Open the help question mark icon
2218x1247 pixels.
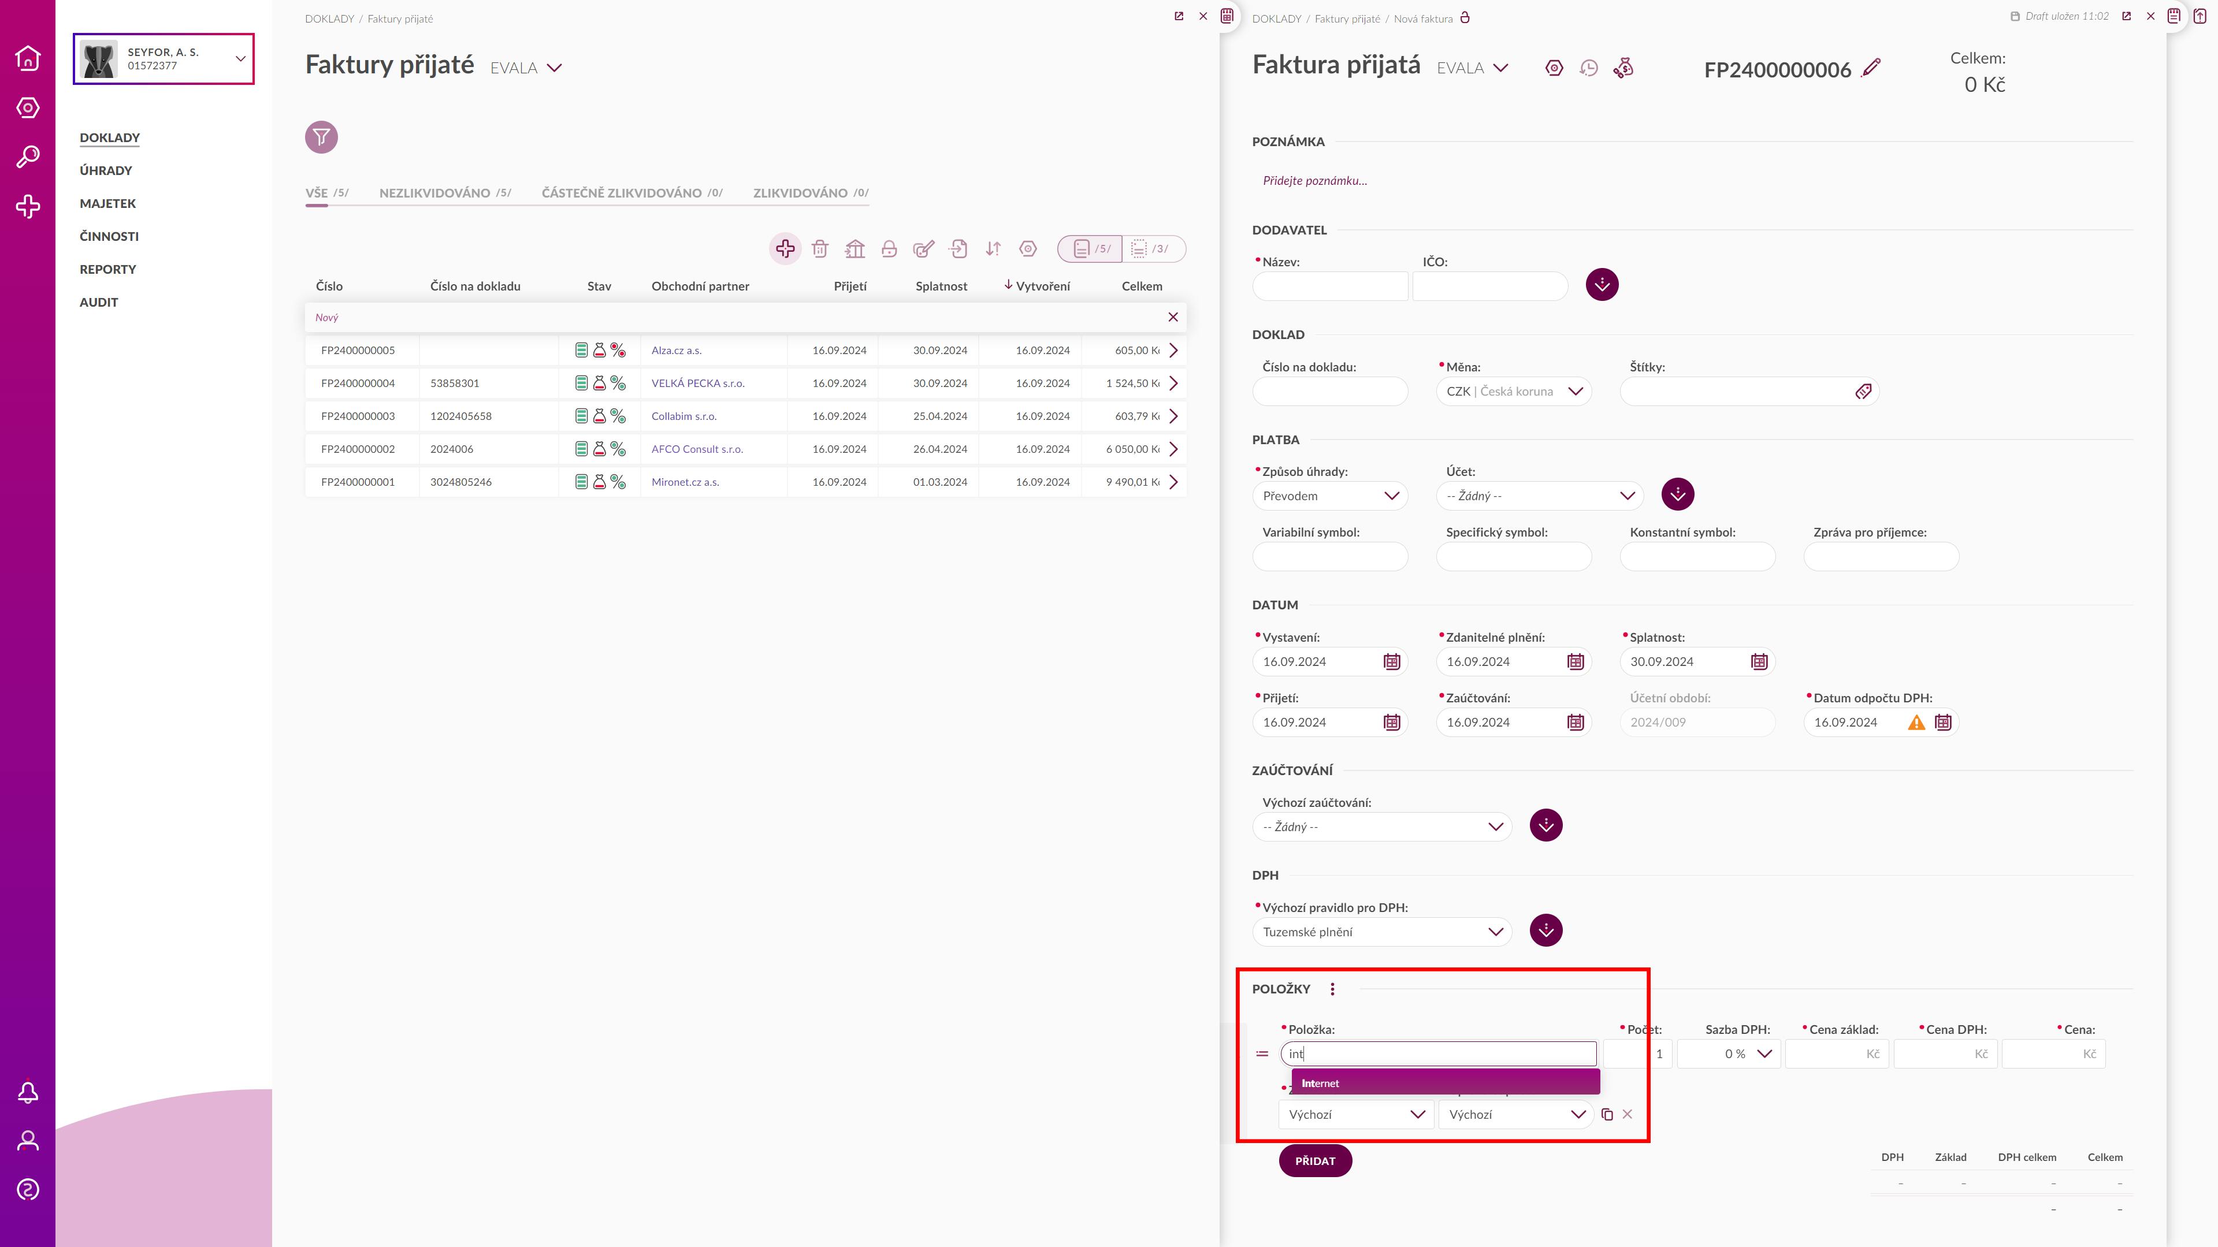(28, 1190)
